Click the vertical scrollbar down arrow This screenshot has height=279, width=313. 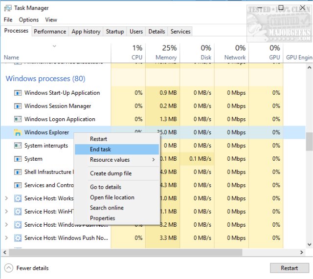click(309, 244)
